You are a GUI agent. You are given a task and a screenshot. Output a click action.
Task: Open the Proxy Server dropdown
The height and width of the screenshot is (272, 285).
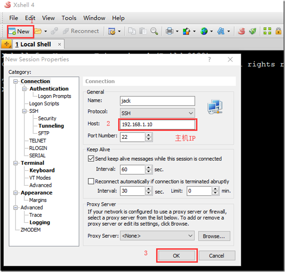(157, 236)
